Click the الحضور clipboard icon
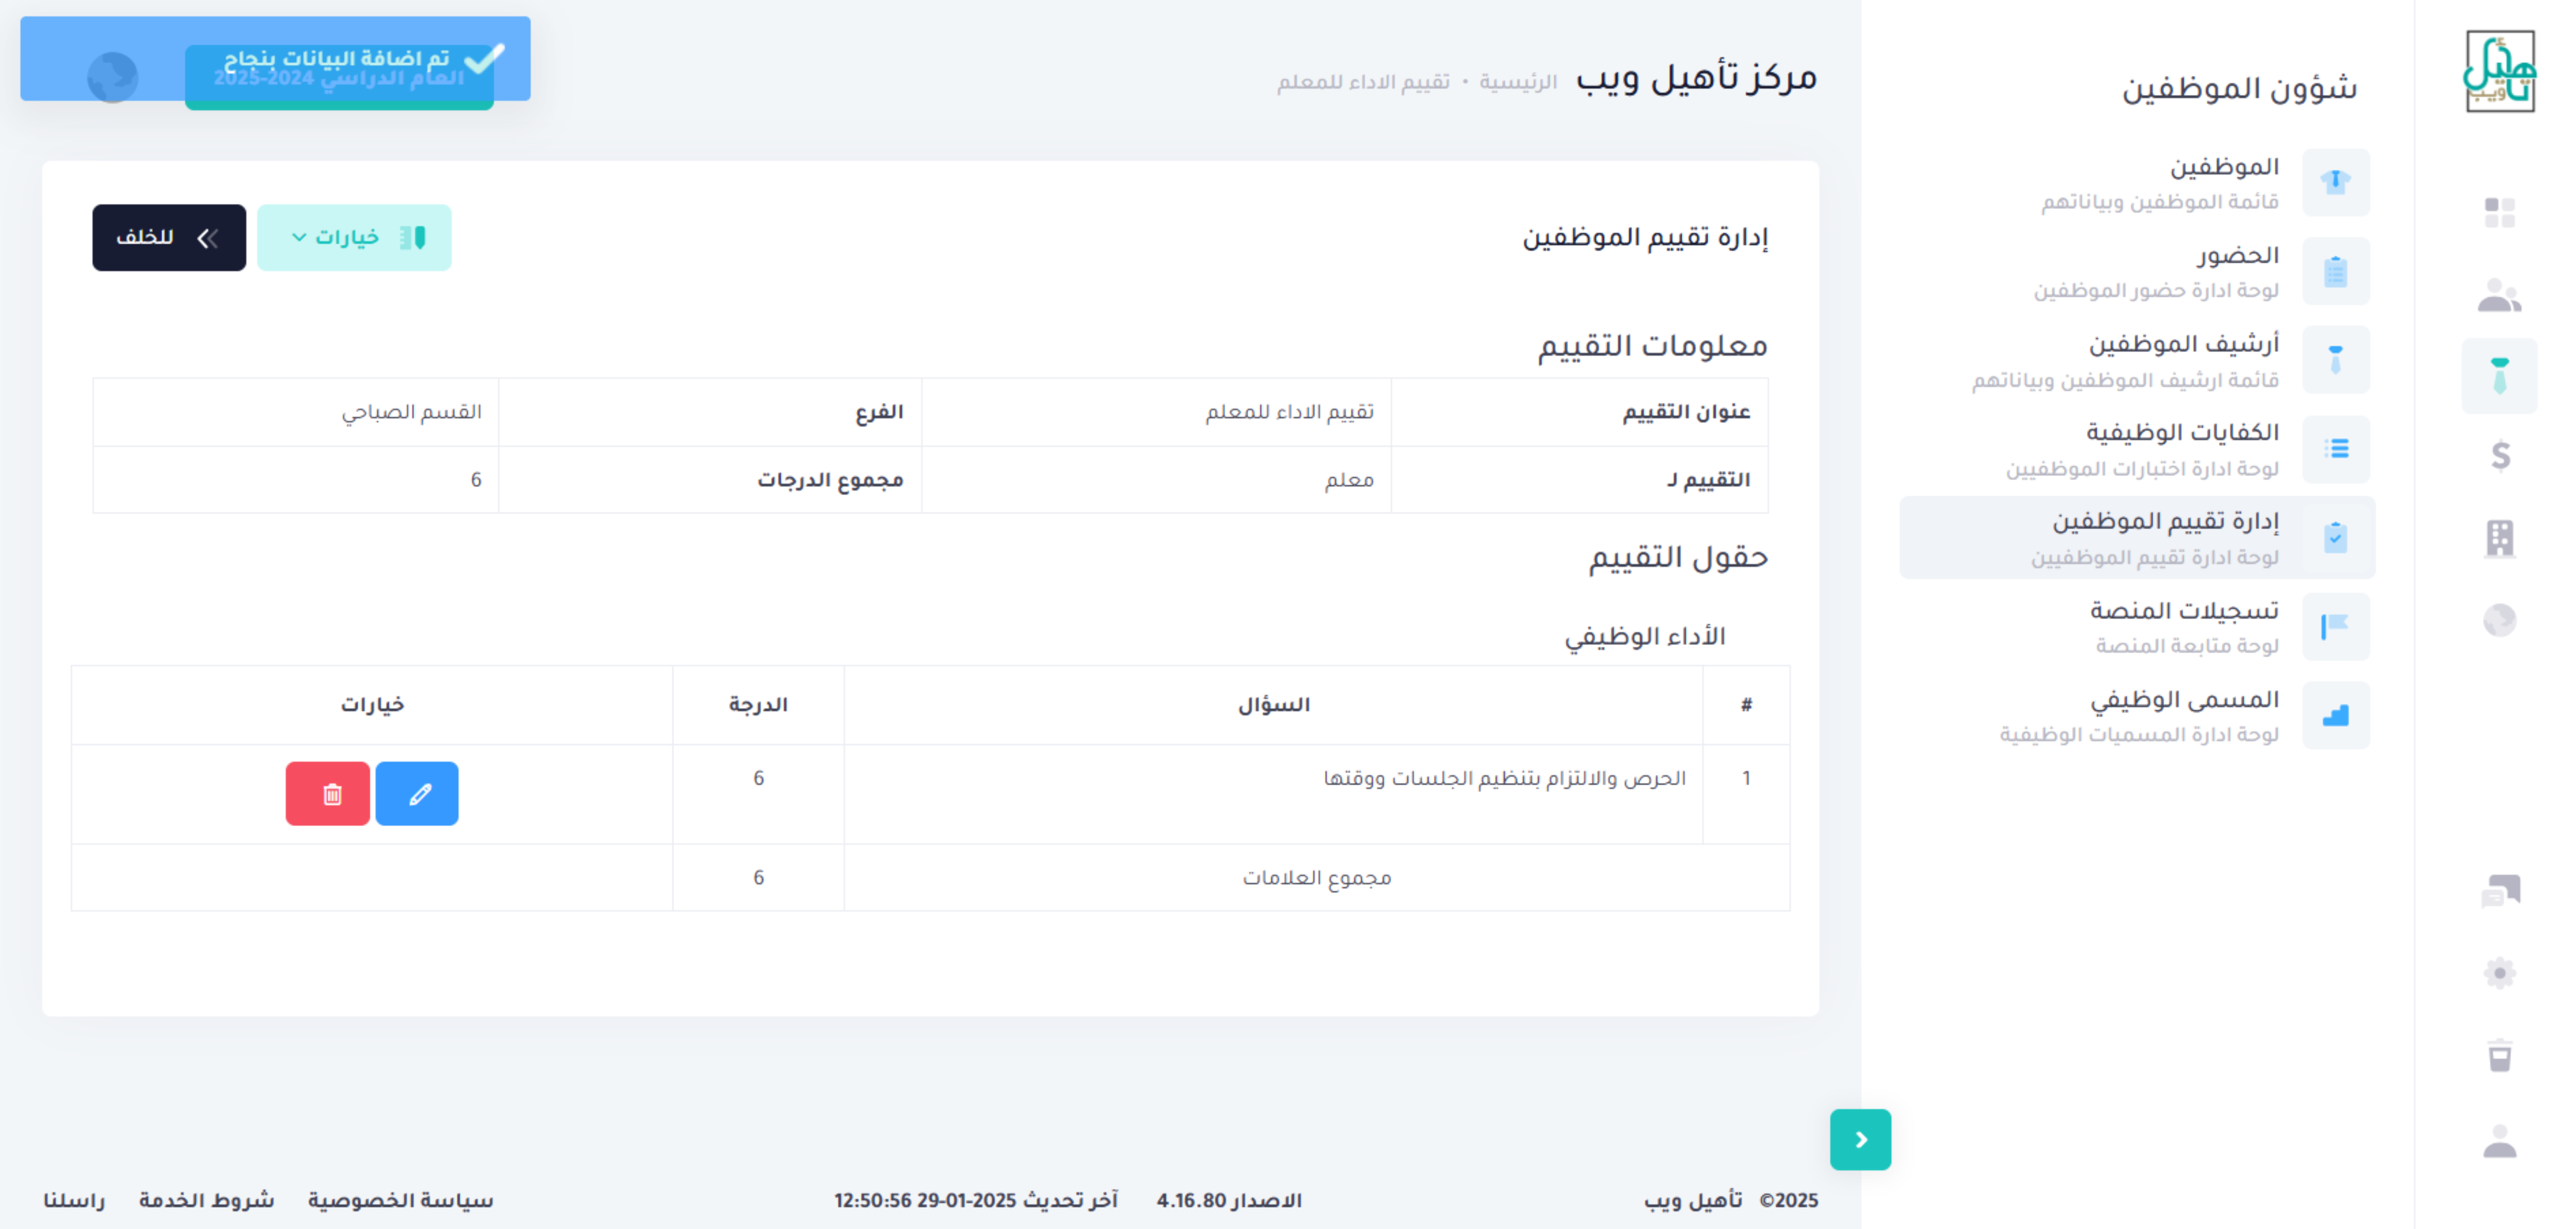The width and height of the screenshot is (2576, 1229). click(x=2335, y=271)
